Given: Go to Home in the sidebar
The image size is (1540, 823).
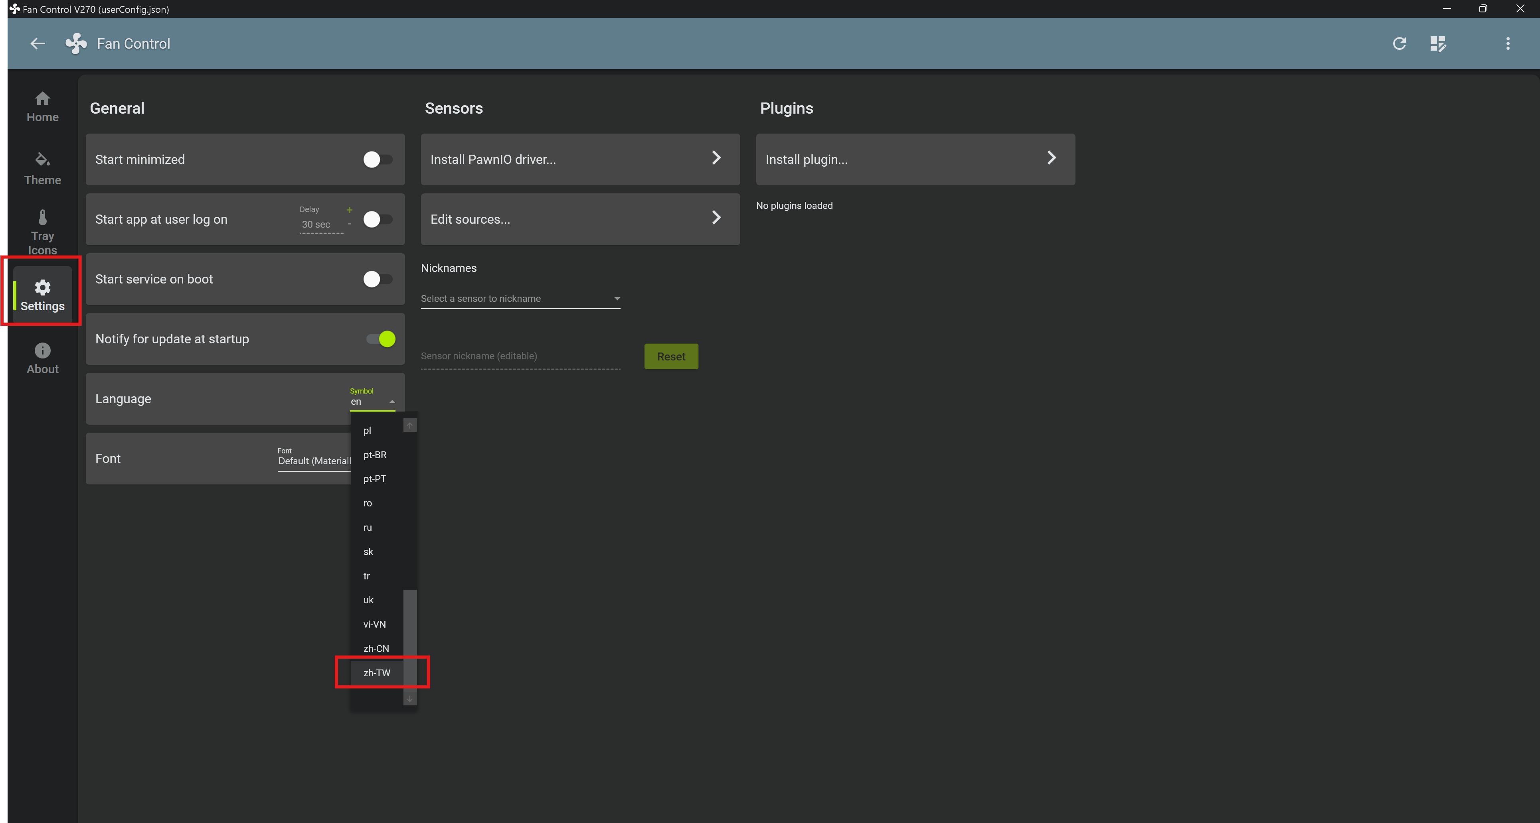Looking at the screenshot, I should [42, 107].
